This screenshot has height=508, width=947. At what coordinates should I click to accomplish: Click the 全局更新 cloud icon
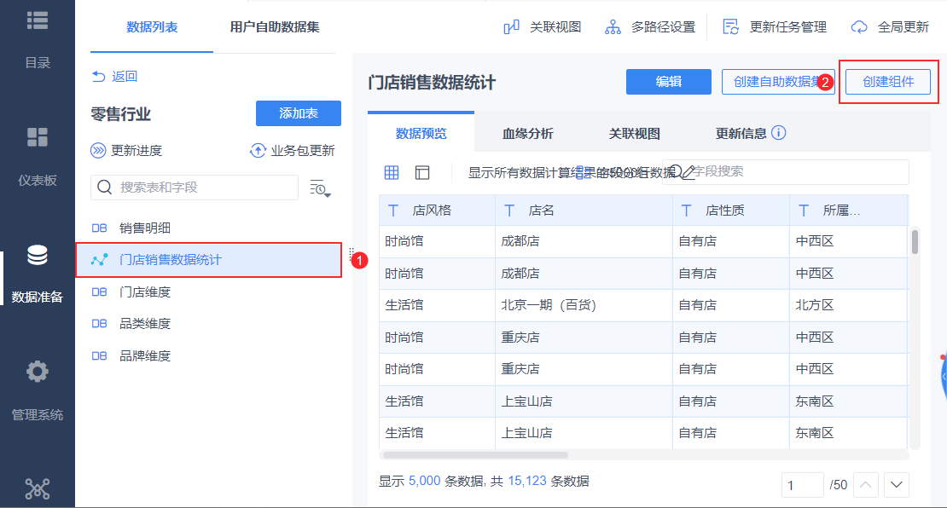pos(859,27)
